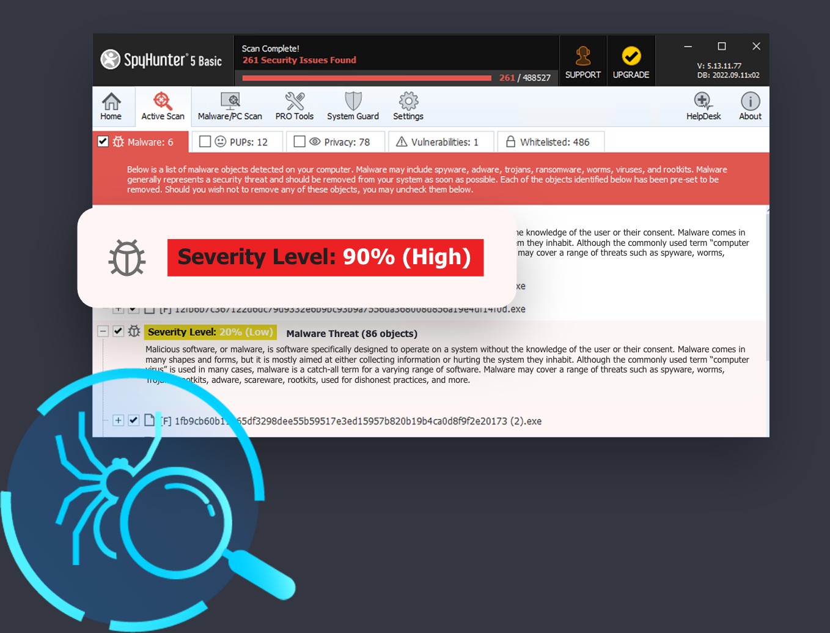Open Malware/PC Scan

point(230,105)
